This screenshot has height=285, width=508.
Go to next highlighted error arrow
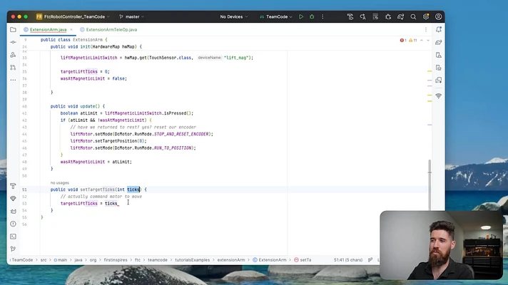pos(428,41)
